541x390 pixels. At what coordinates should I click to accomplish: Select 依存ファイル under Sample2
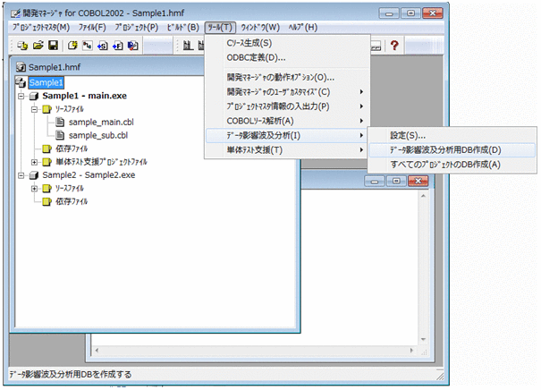[x=72, y=201]
